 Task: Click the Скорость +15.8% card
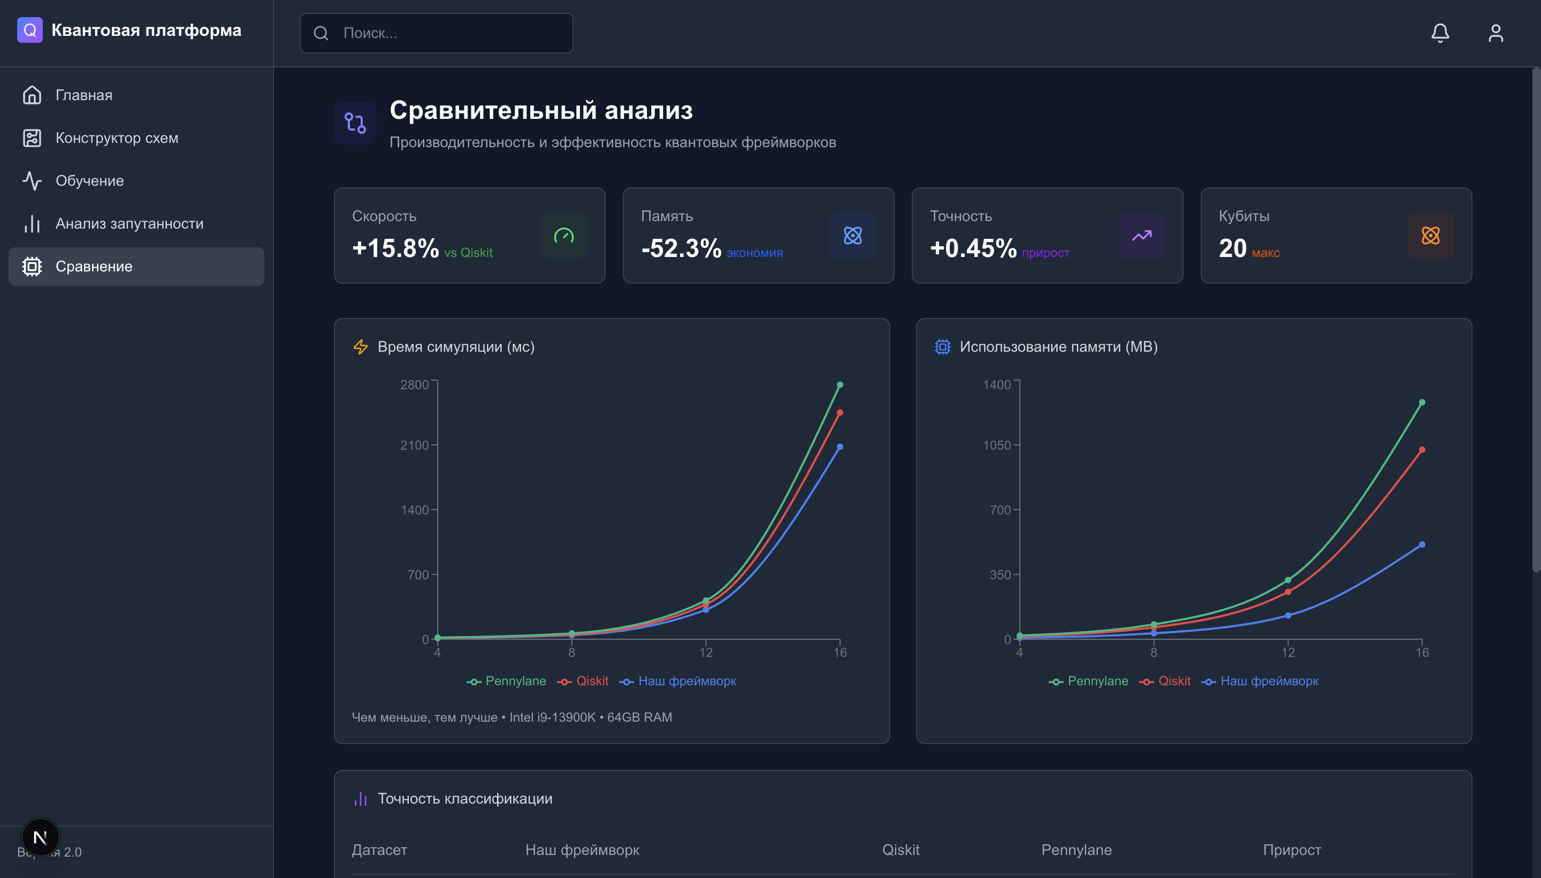click(469, 235)
